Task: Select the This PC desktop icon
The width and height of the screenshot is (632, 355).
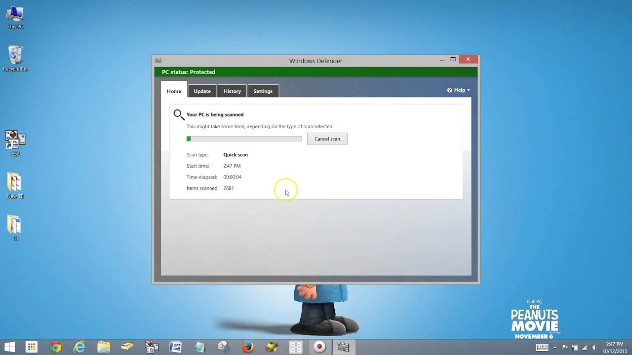Action: click(15, 18)
